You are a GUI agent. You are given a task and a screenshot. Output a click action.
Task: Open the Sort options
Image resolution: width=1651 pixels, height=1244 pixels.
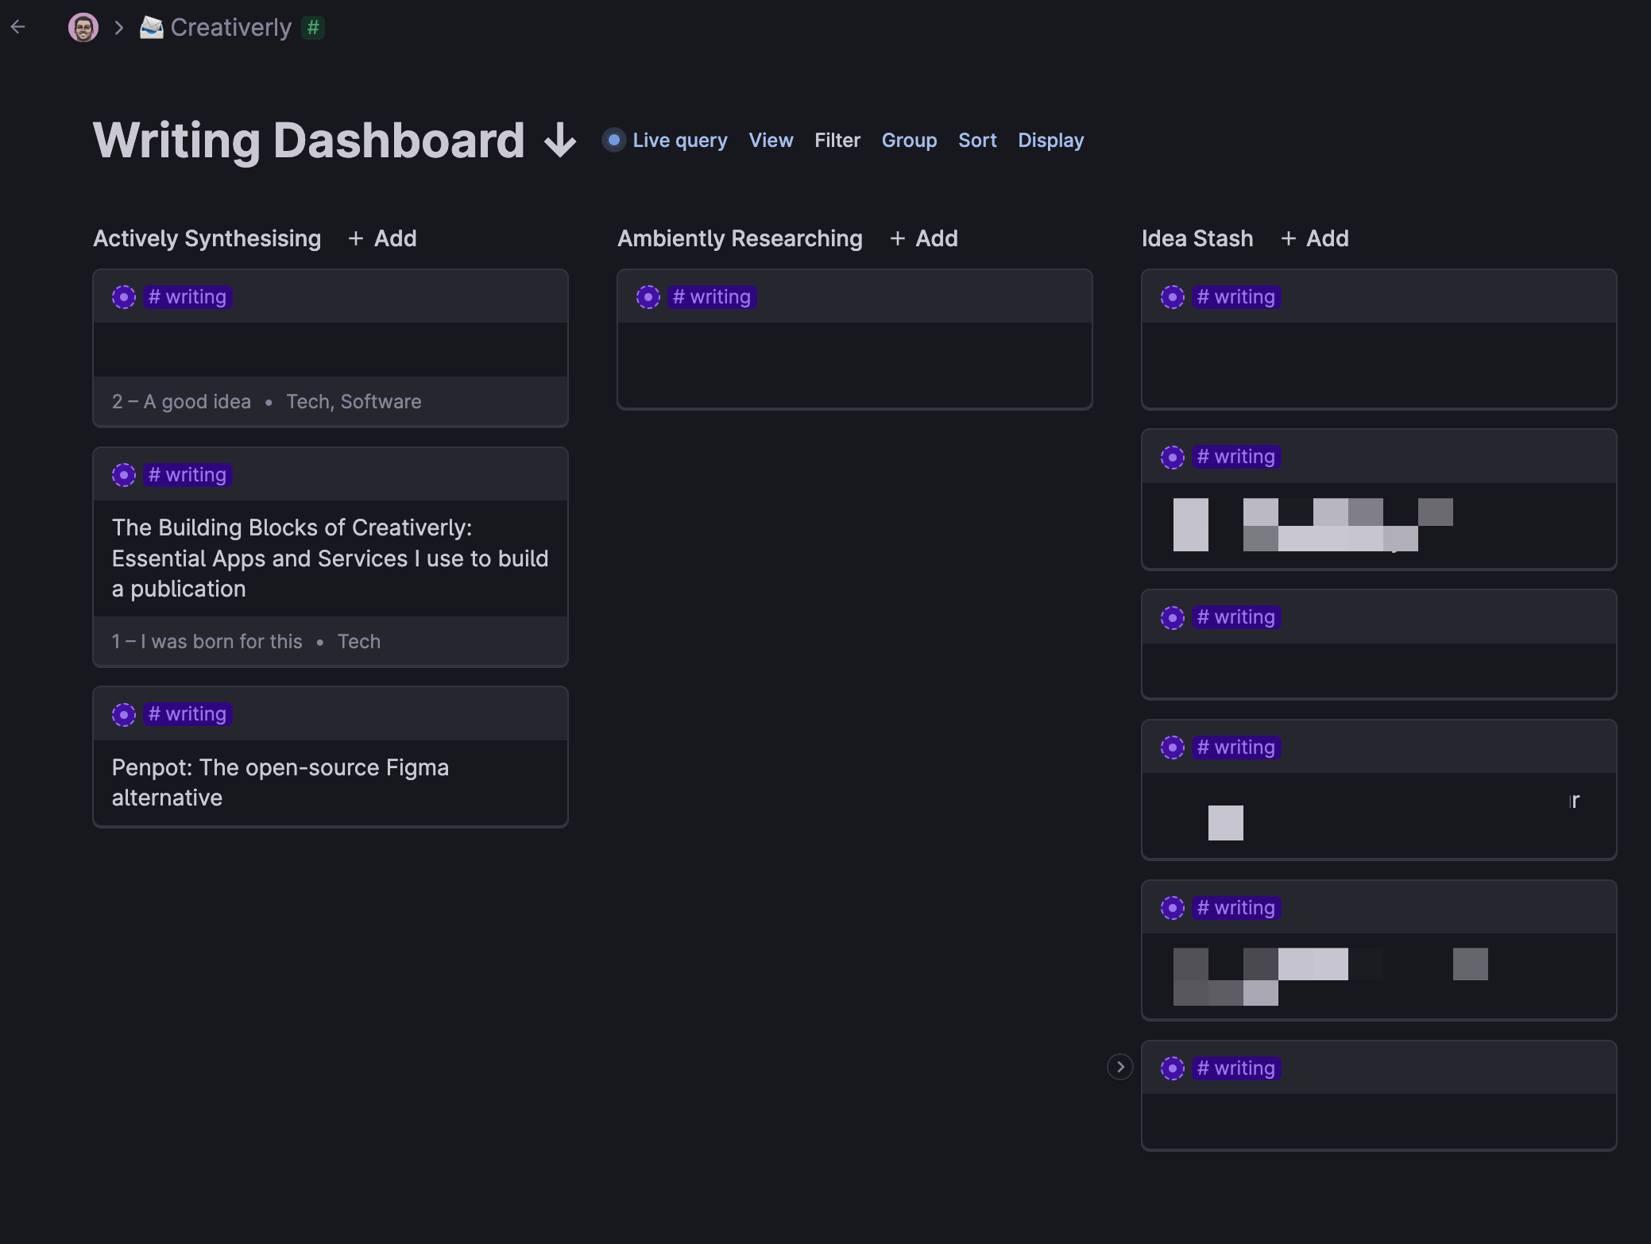coord(977,141)
